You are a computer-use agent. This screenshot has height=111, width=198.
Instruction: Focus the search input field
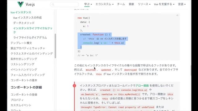64,4
